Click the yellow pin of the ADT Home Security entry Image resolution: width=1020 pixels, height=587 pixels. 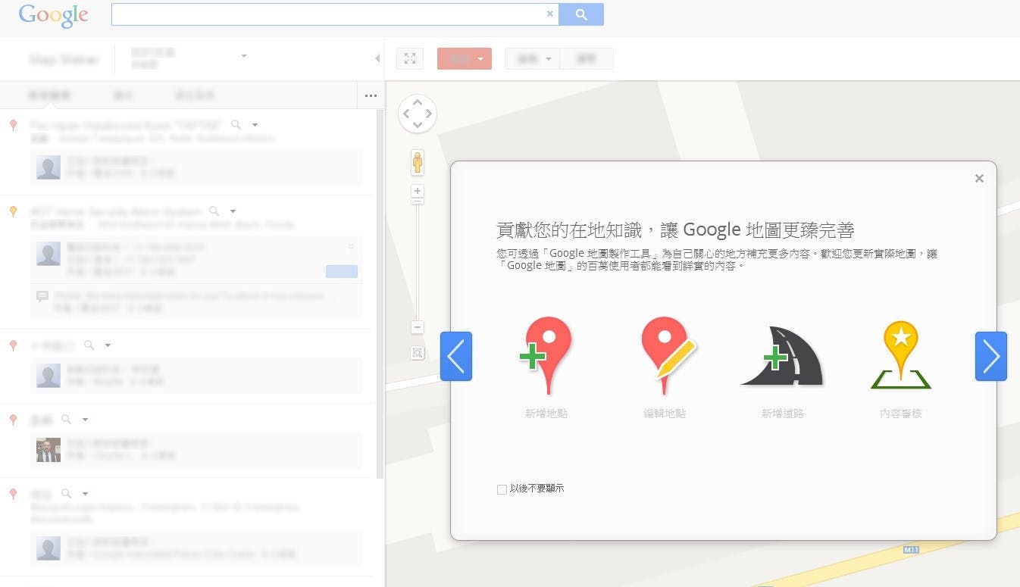click(13, 211)
